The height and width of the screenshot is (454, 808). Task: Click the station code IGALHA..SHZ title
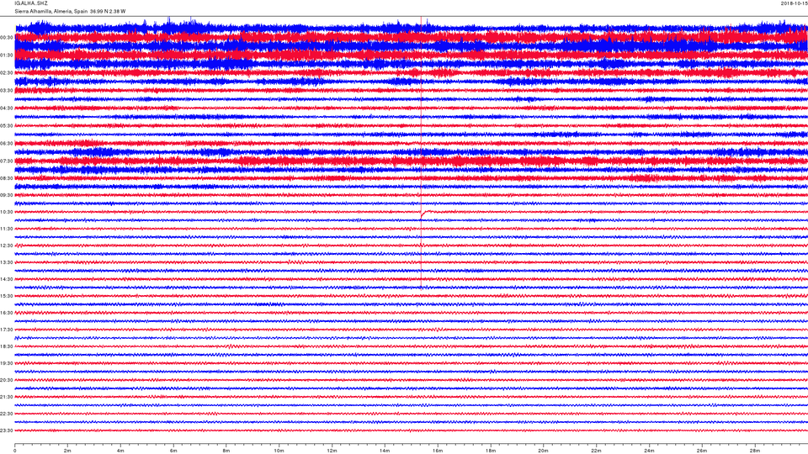pos(31,3)
